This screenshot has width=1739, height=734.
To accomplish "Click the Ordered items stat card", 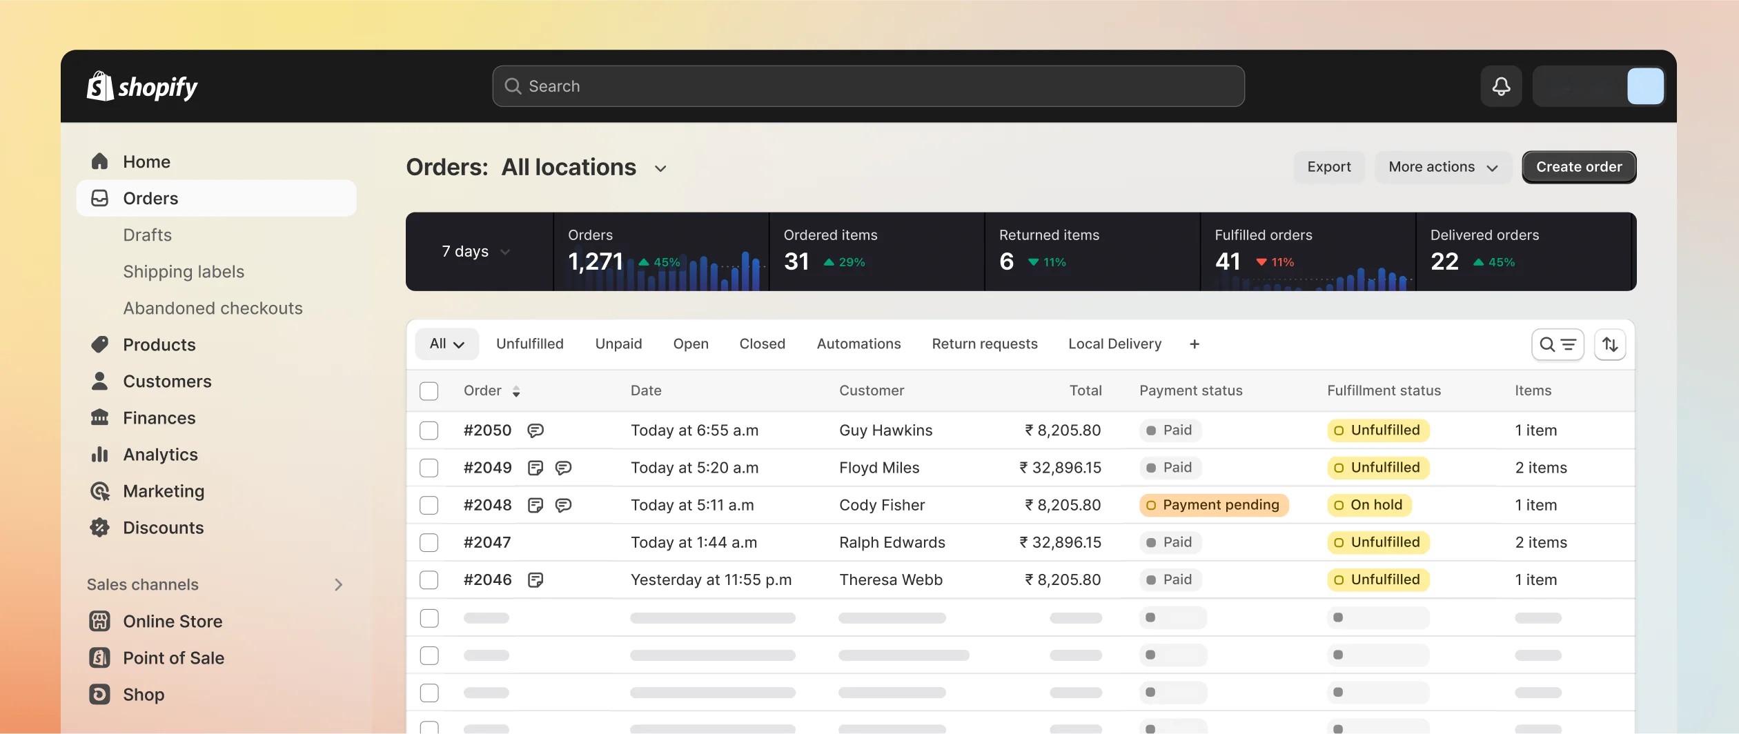I will click(876, 252).
